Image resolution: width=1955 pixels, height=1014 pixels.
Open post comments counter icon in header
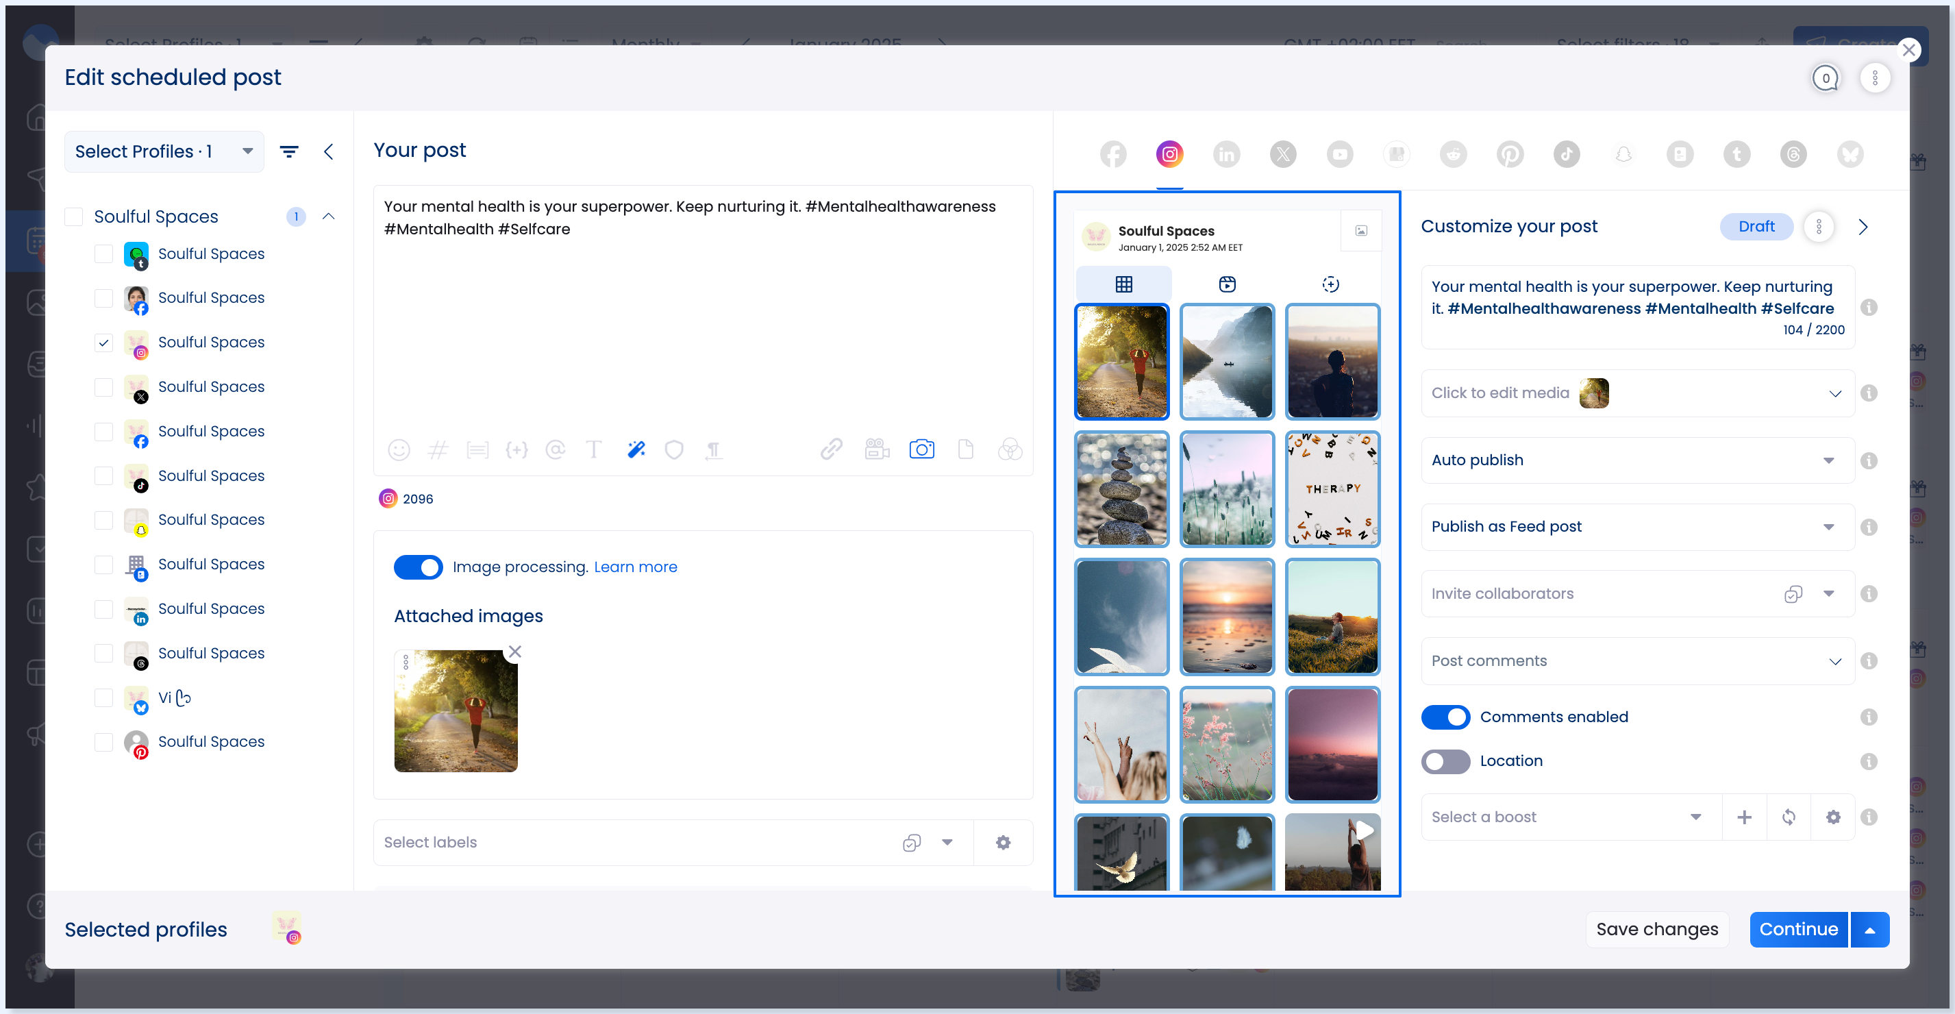coord(1826,77)
